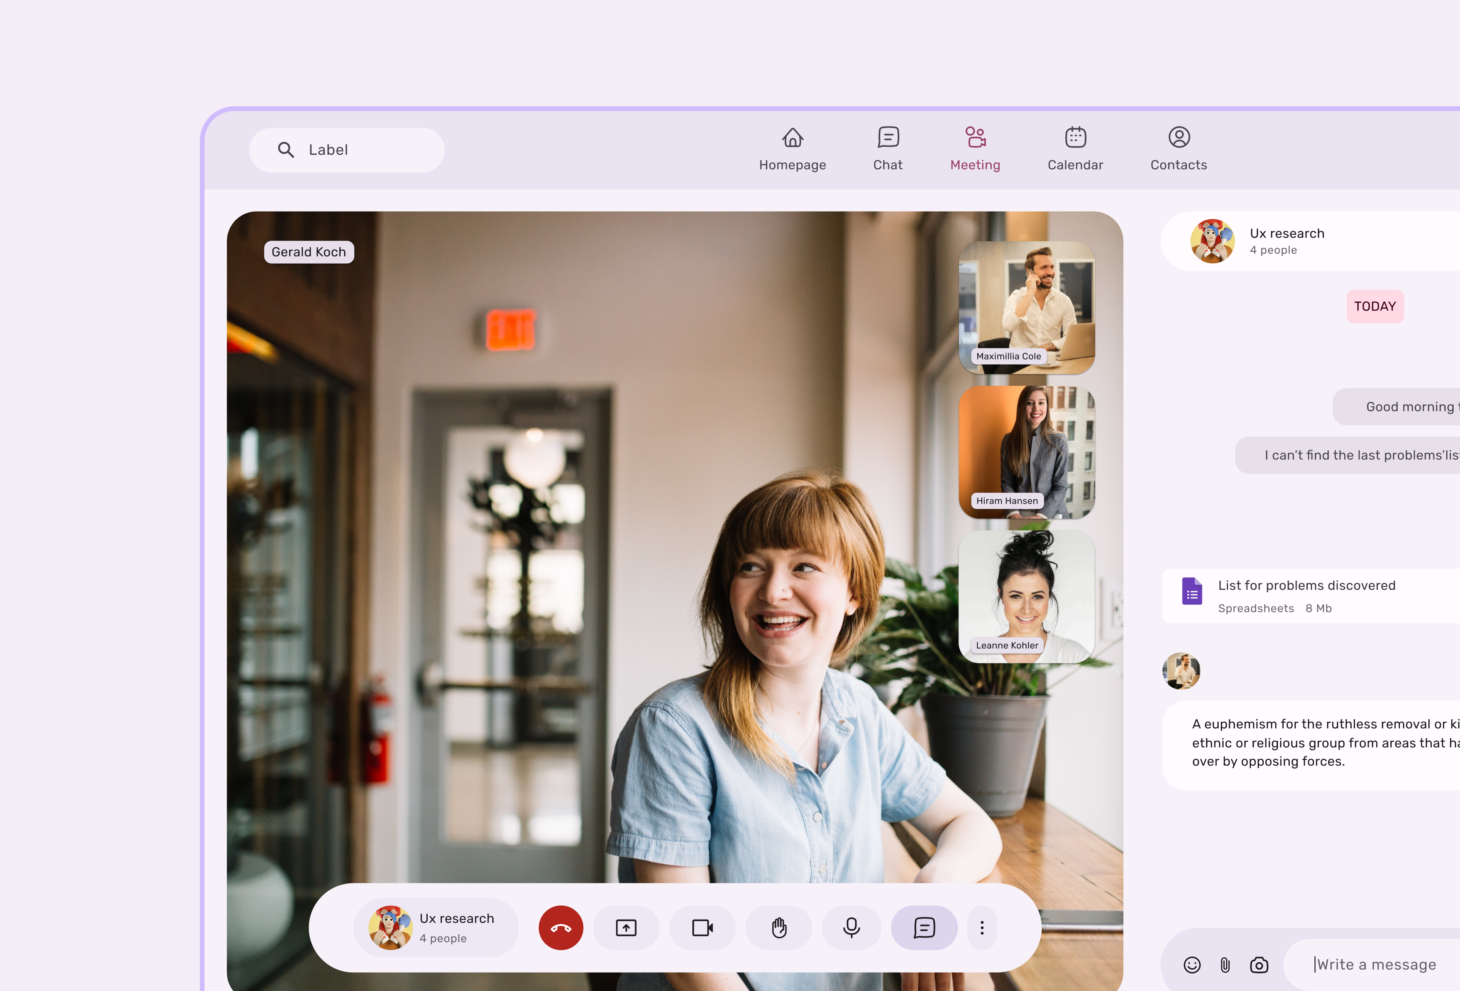Open List for problems discovered file

coord(1311,596)
